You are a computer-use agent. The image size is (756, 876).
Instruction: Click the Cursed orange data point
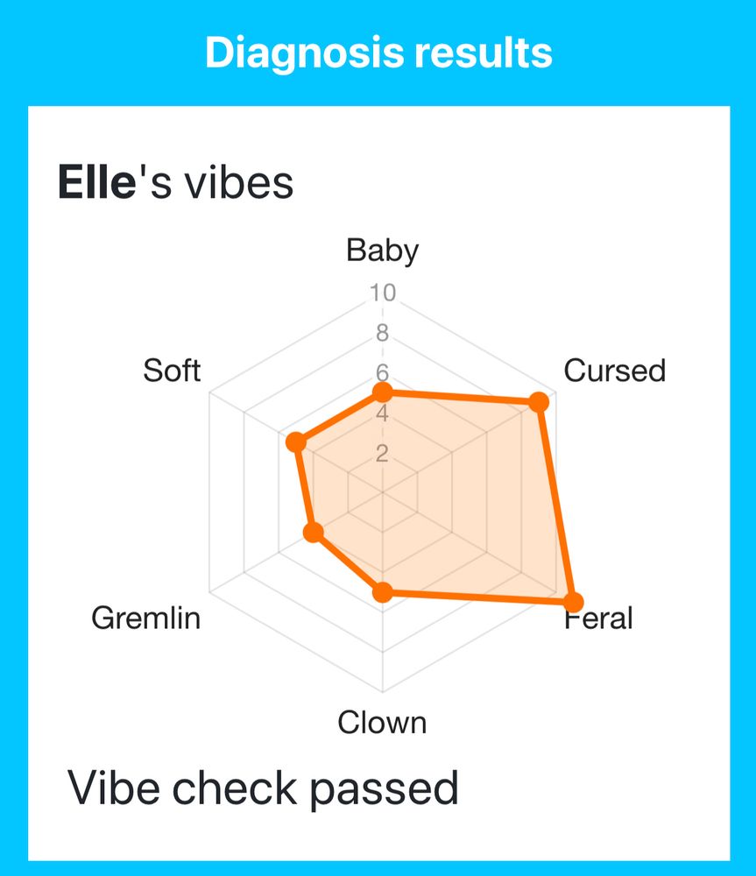[540, 402]
